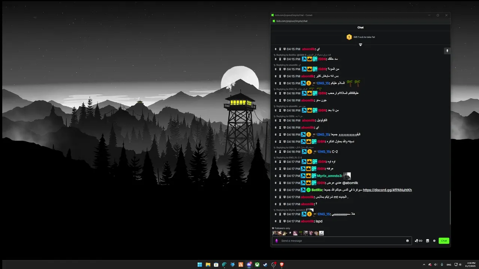Screen dimensions: 479x269
Task: Pin the chat using the pin icon
Action: [x=447, y=51]
